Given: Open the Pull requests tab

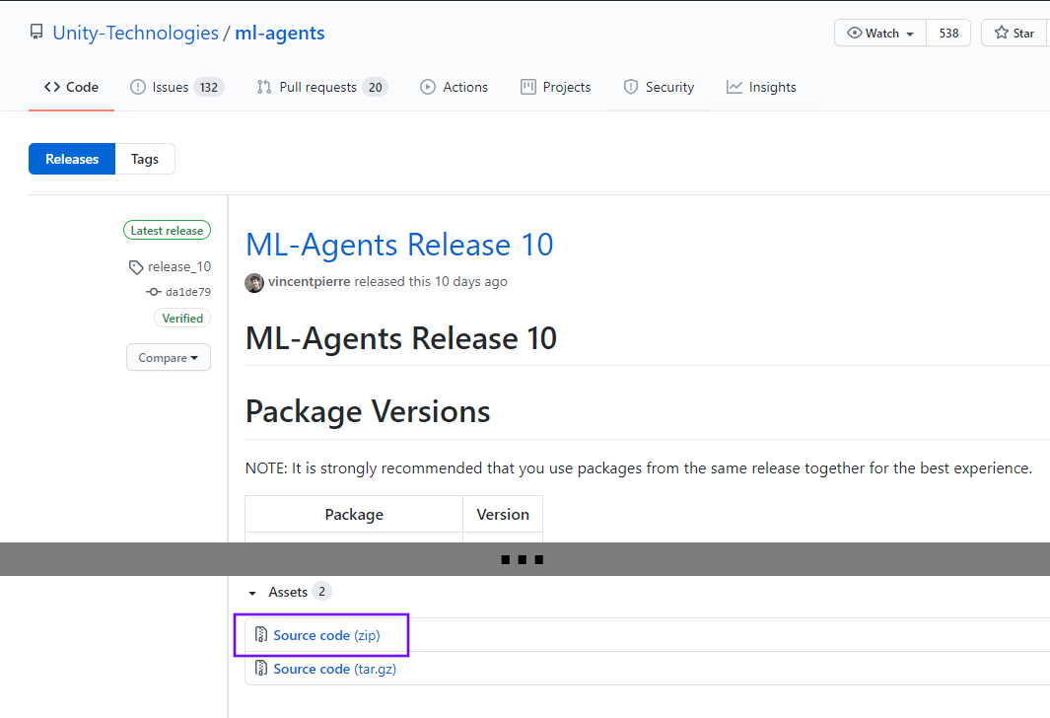Looking at the screenshot, I should point(322,87).
